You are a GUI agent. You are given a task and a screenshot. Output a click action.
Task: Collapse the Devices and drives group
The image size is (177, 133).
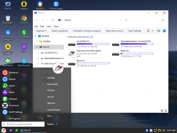[66, 37]
